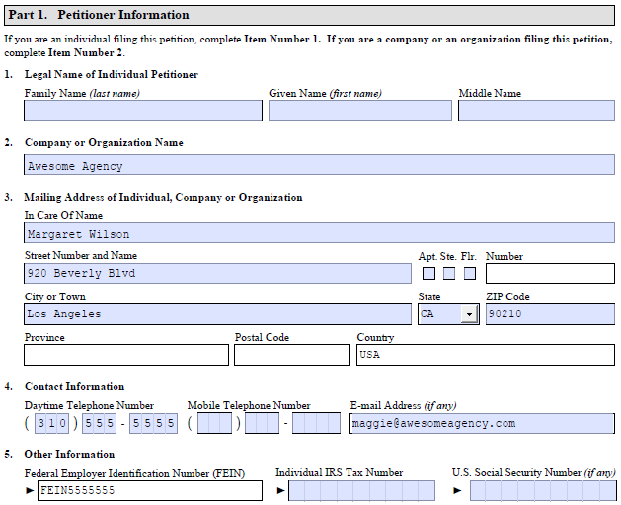Click the 'Legal Name of Individual Petitioner' label

pos(112,74)
